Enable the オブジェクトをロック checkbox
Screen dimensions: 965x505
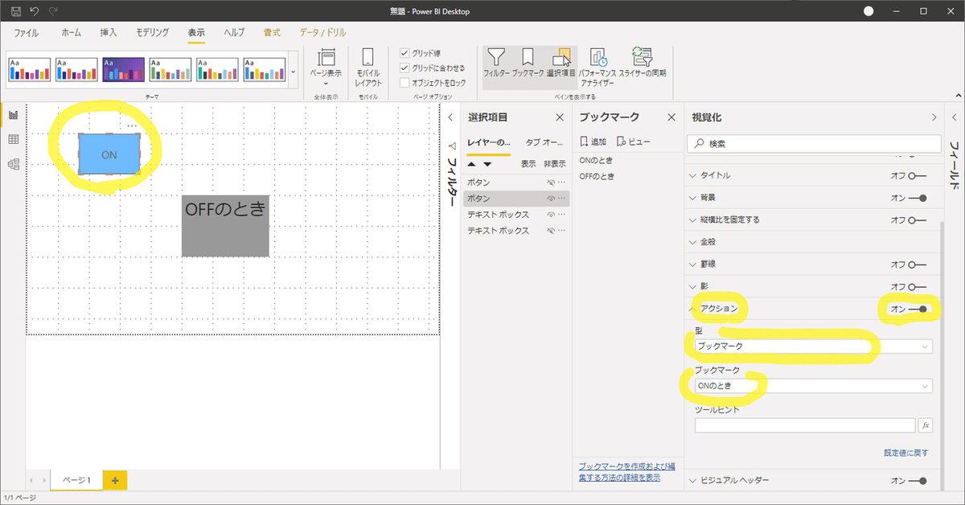(x=404, y=83)
